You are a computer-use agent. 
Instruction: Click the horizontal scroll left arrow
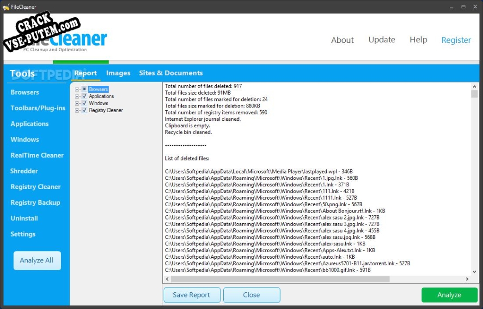tap(167, 279)
